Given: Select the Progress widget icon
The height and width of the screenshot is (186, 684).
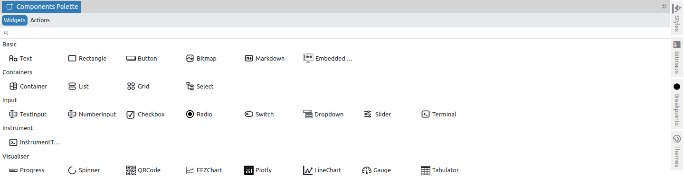Looking at the screenshot, I should [13, 170].
